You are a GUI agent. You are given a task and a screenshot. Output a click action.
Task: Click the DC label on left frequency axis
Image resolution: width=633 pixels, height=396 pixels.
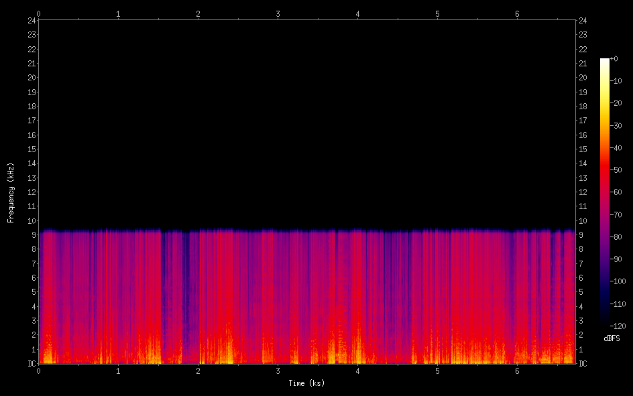point(31,364)
